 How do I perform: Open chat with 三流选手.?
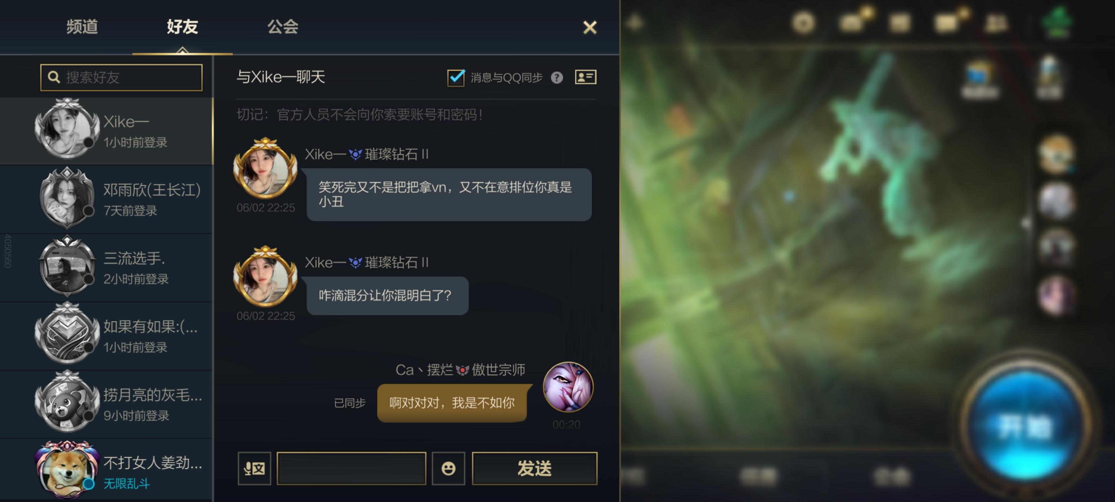[x=107, y=268]
